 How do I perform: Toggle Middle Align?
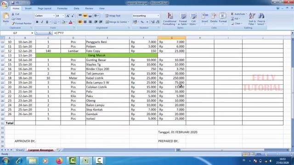[x=85, y=16]
